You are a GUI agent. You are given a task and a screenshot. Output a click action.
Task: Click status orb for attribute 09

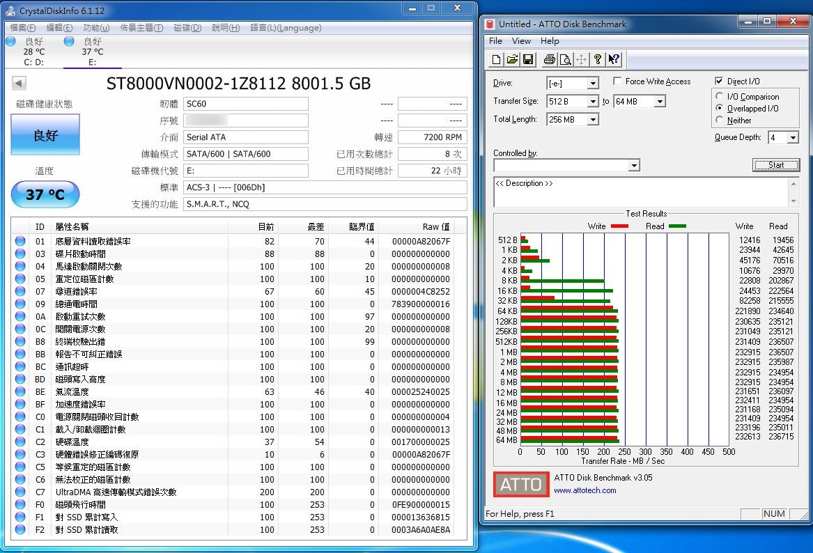coord(20,304)
